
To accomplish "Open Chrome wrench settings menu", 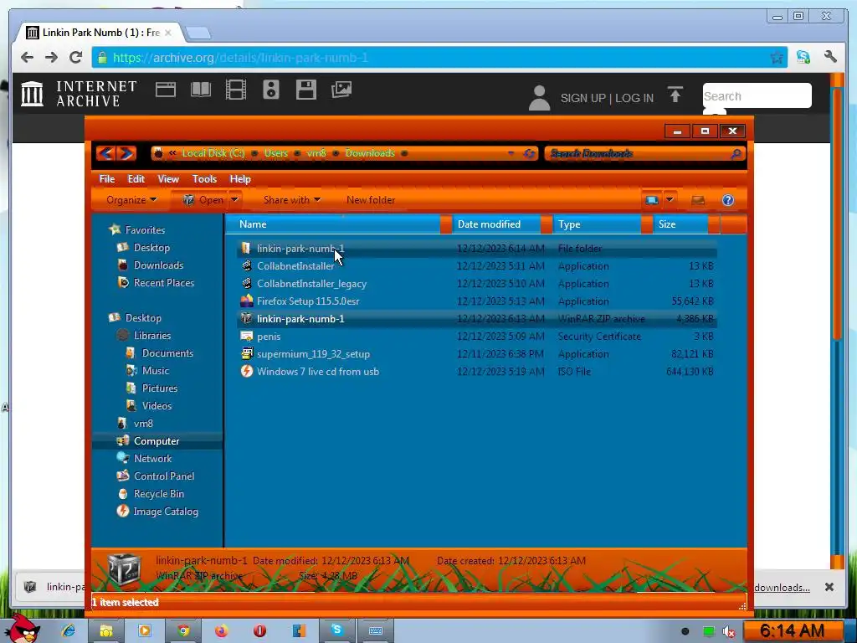I will click(x=830, y=56).
